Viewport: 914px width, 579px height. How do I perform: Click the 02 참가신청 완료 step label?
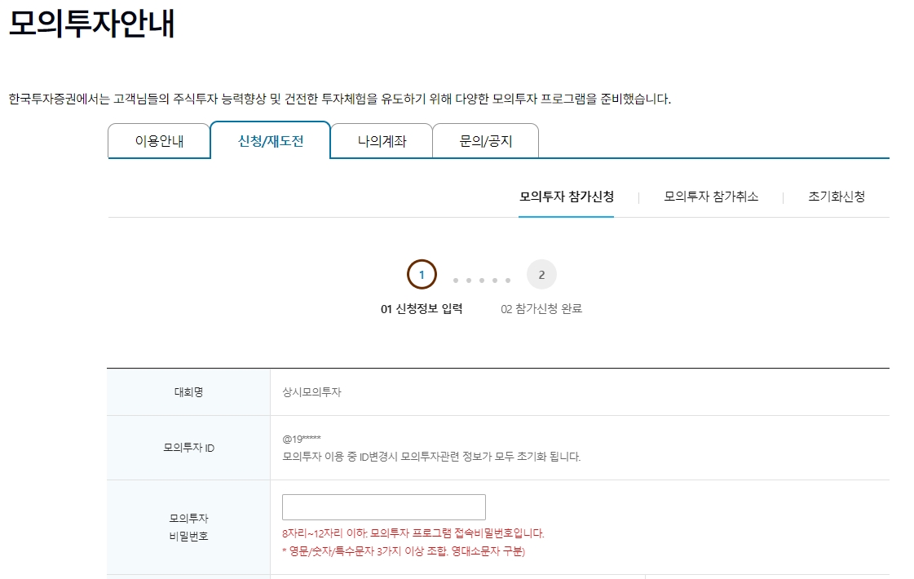(541, 309)
